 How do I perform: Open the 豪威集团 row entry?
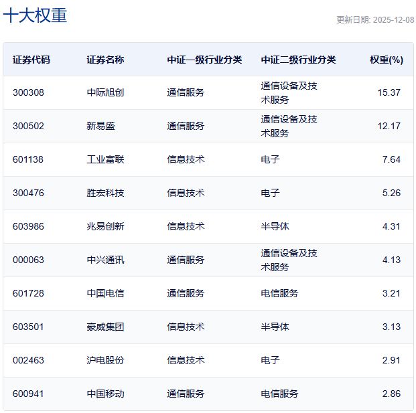(x=105, y=327)
